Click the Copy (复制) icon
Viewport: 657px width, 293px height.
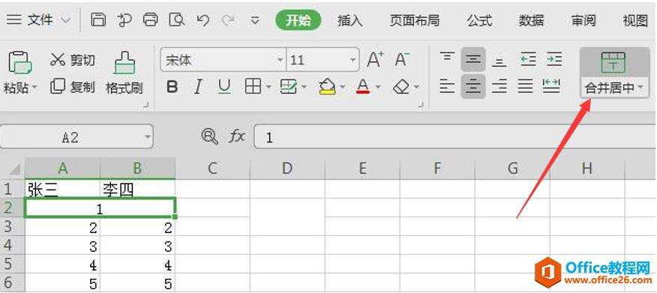(x=58, y=86)
